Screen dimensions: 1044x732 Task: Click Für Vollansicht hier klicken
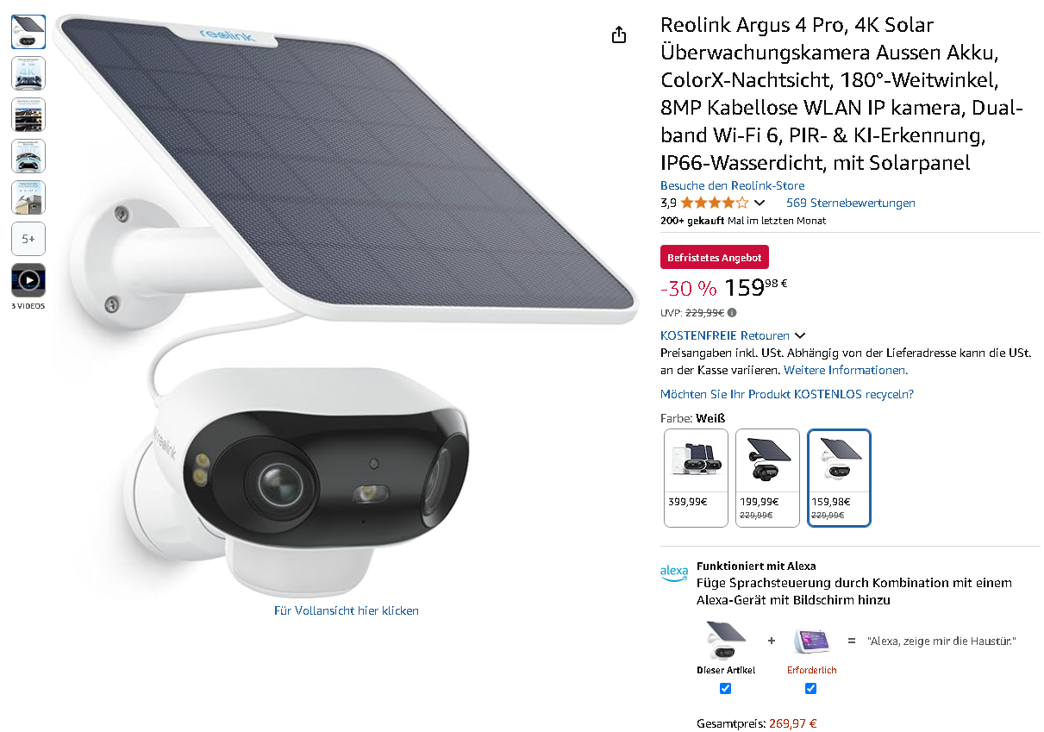click(347, 610)
